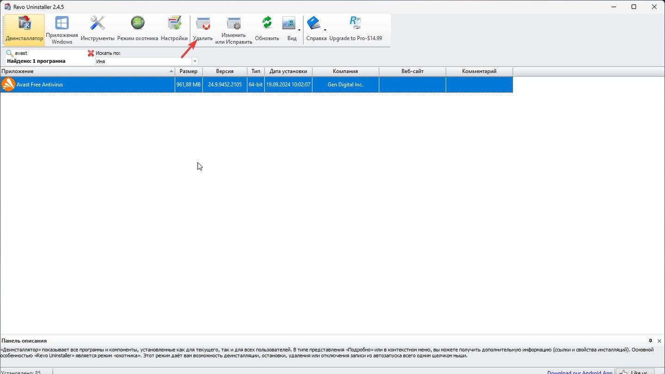Sort by Приложение column
This screenshot has width=665, height=374.
point(87,71)
